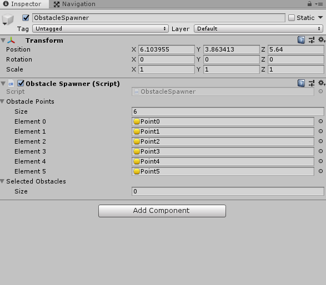This screenshot has height=285, width=326.
Task: Open the Layer dropdown showing Default
Action: point(258,29)
